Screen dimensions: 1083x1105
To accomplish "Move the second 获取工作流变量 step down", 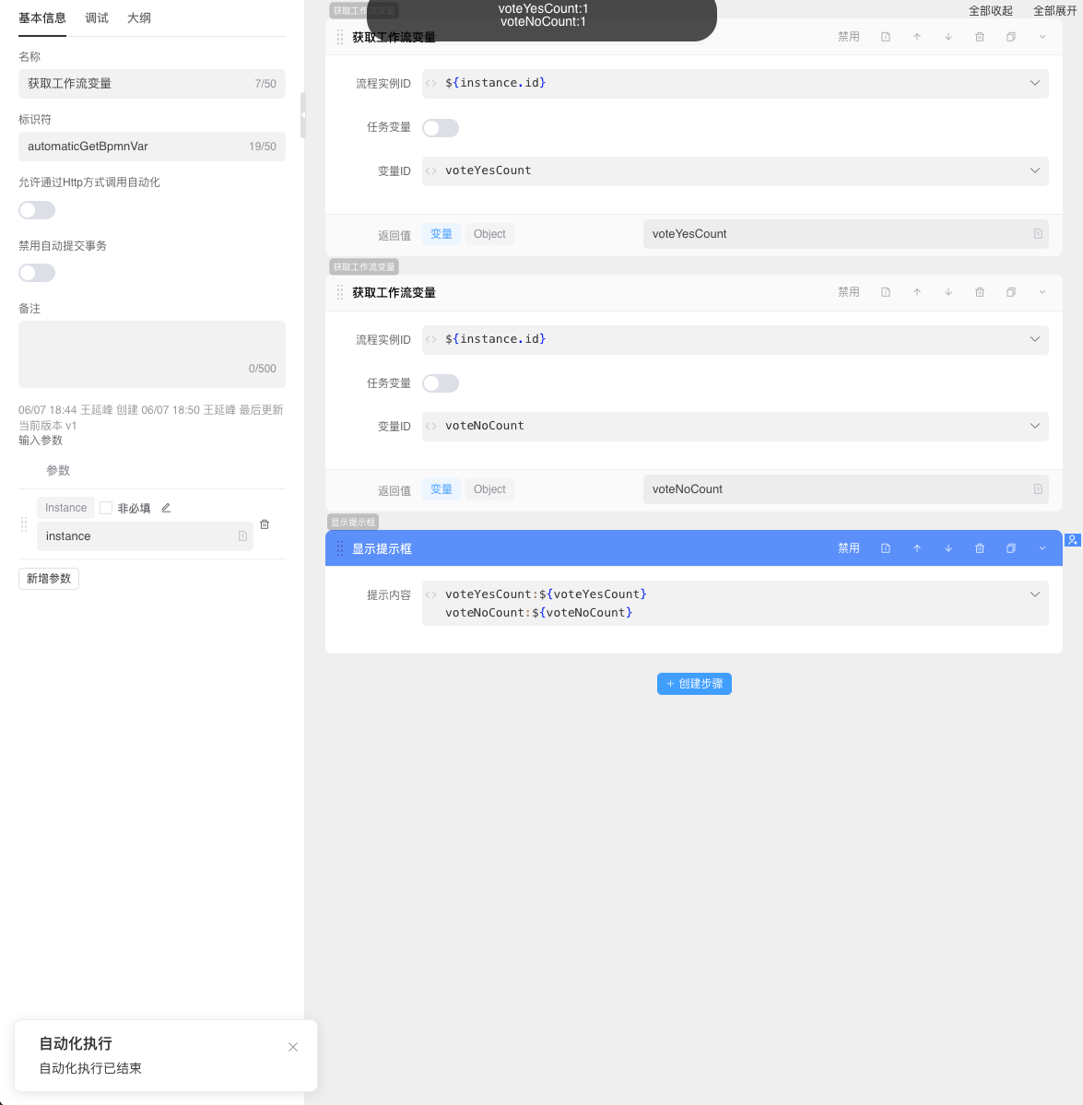I will pyautogui.click(x=948, y=292).
